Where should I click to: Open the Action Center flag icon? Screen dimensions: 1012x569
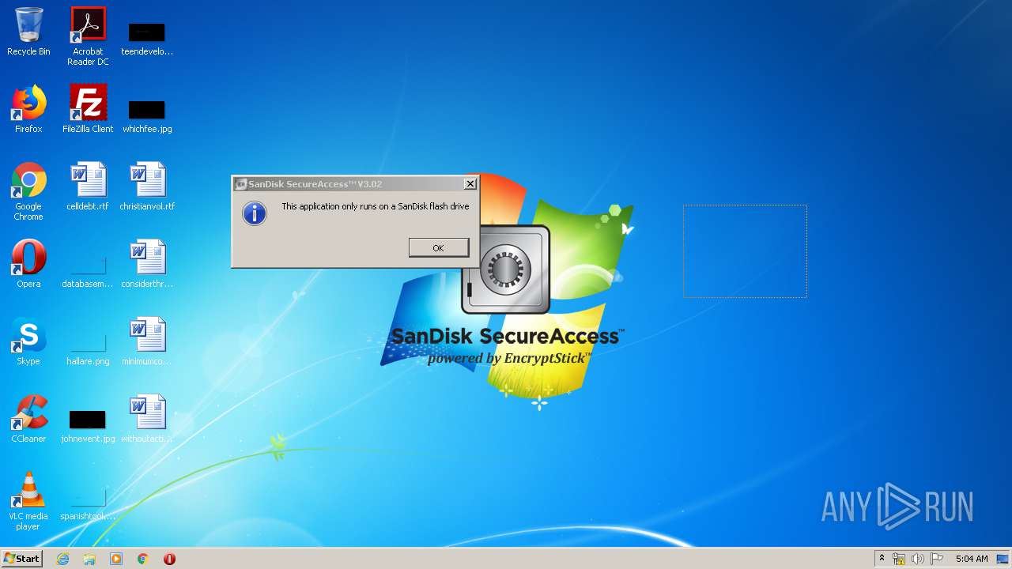tap(936, 559)
